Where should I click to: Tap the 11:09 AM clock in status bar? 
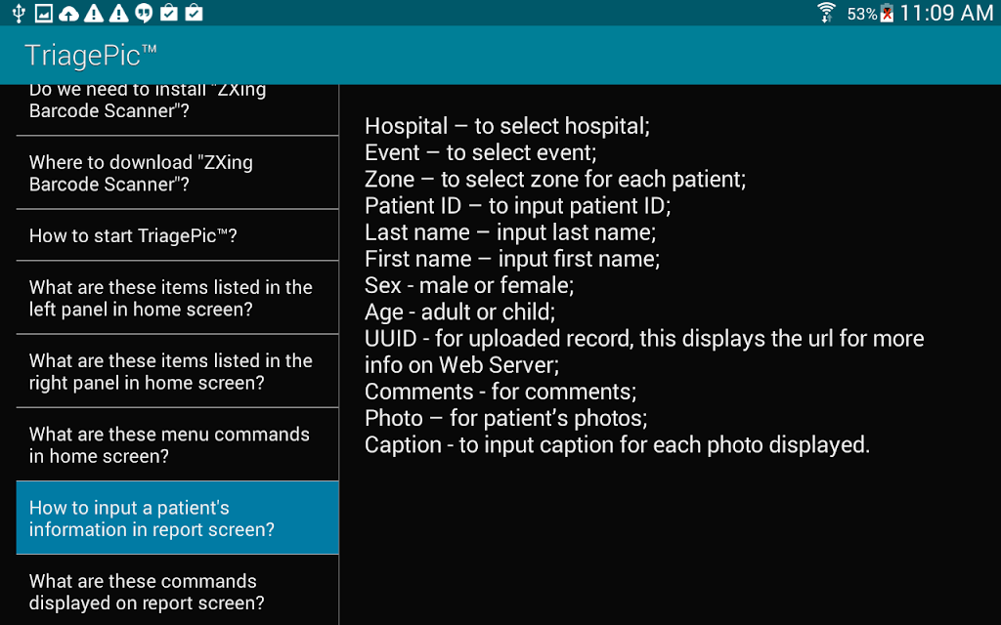click(946, 13)
